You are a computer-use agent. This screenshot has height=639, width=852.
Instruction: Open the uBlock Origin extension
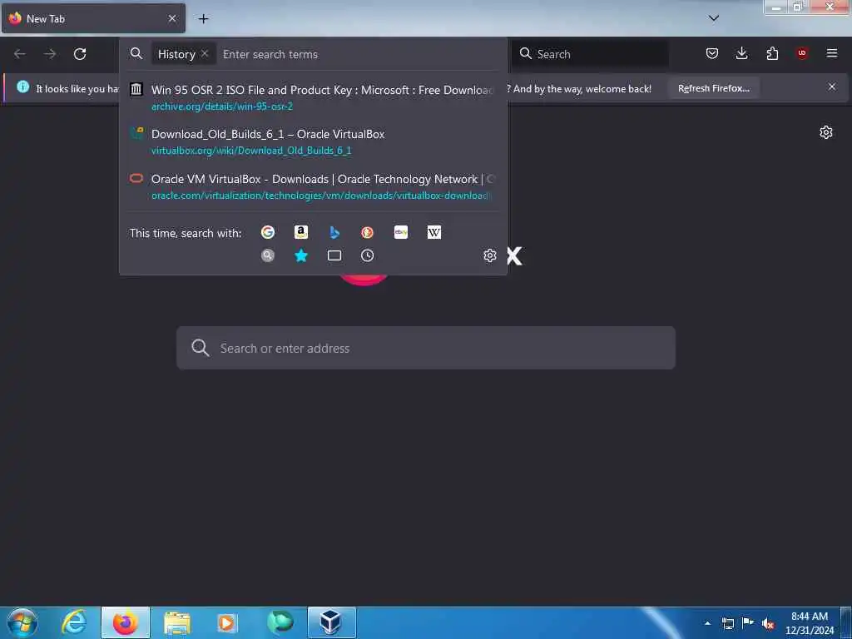[802, 53]
